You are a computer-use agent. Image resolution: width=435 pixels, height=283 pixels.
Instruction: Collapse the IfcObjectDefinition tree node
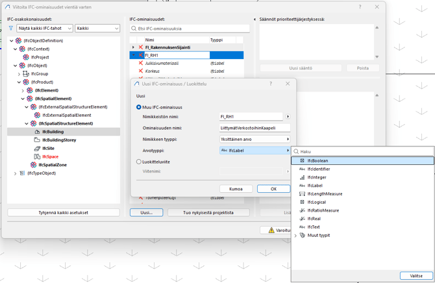point(12,41)
